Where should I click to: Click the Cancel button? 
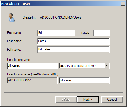112,100
